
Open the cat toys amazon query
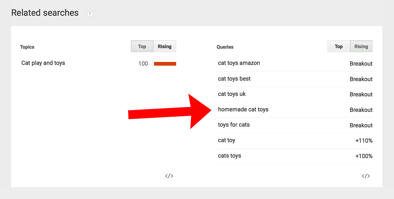coord(239,63)
